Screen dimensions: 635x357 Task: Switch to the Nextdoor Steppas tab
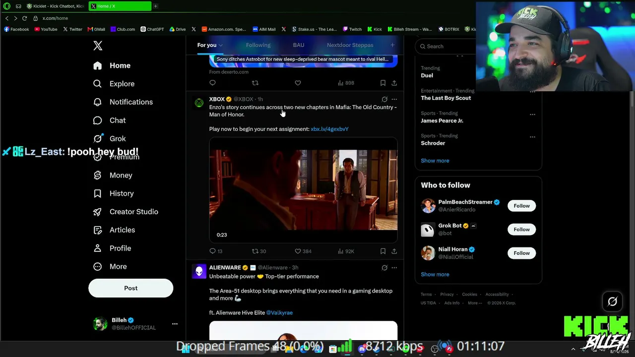pos(350,45)
